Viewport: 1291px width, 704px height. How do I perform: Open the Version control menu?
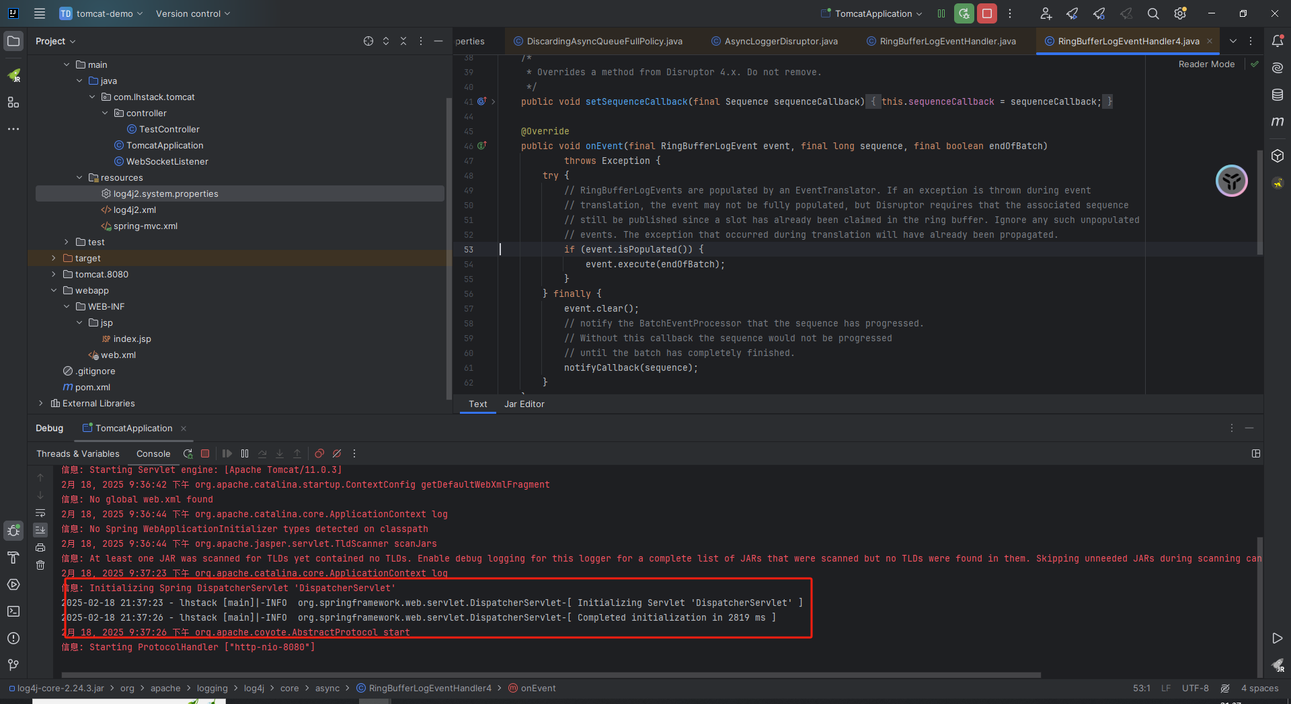(193, 13)
